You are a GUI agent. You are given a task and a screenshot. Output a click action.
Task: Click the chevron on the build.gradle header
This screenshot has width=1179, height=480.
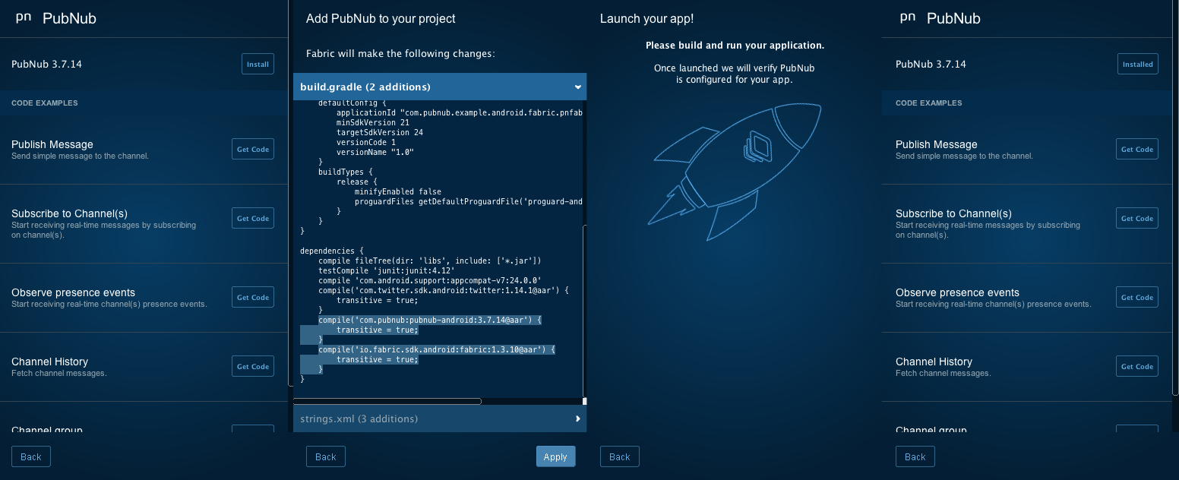(x=577, y=87)
